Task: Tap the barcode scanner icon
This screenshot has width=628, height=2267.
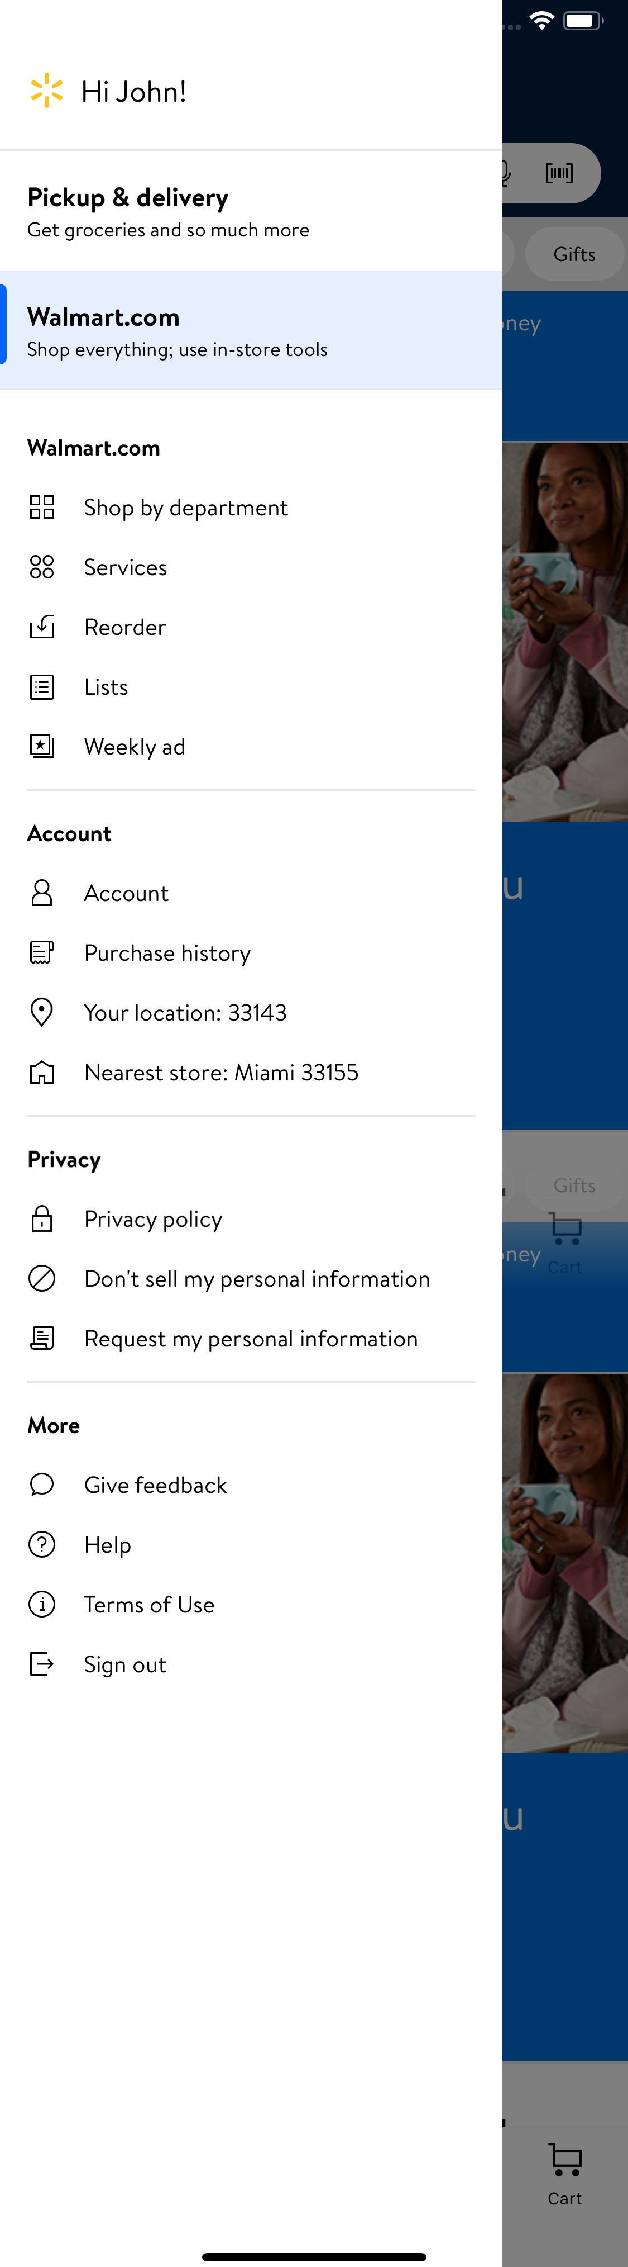Action: point(559,173)
